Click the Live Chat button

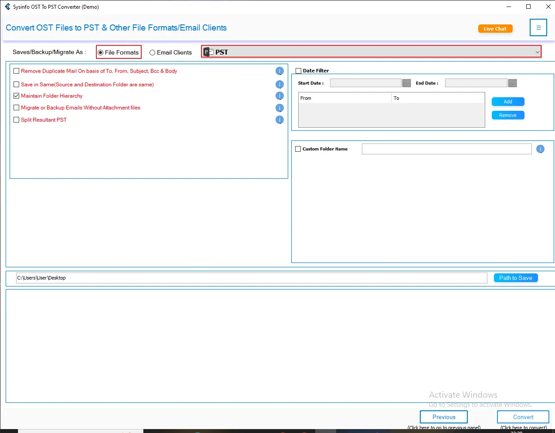495,29
